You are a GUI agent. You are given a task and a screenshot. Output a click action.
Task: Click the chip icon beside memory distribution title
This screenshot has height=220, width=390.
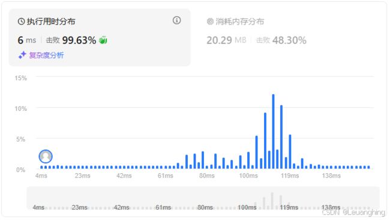click(x=210, y=22)
